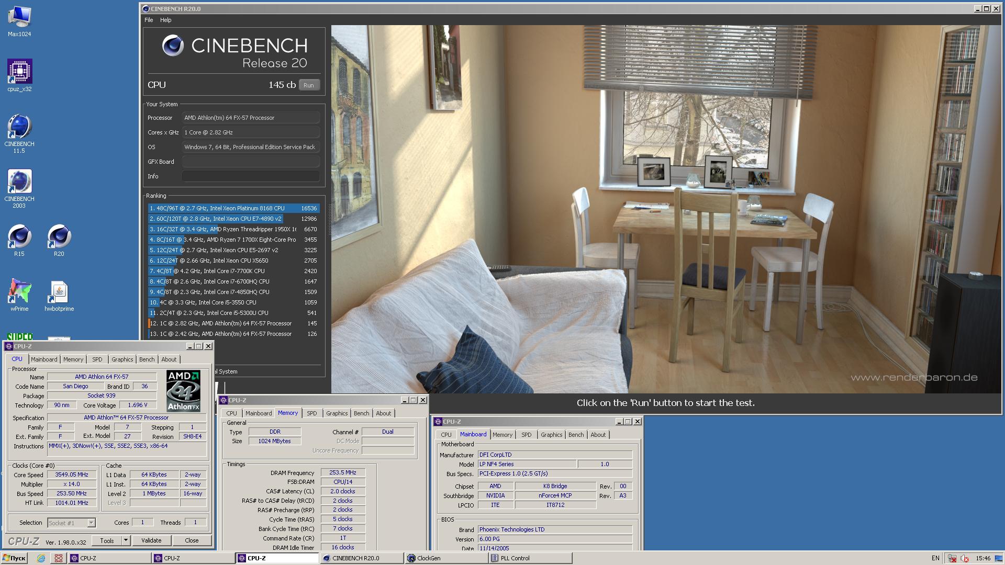Open Bench tab in CPU-Z CPU window

click(x=147, y=359)
